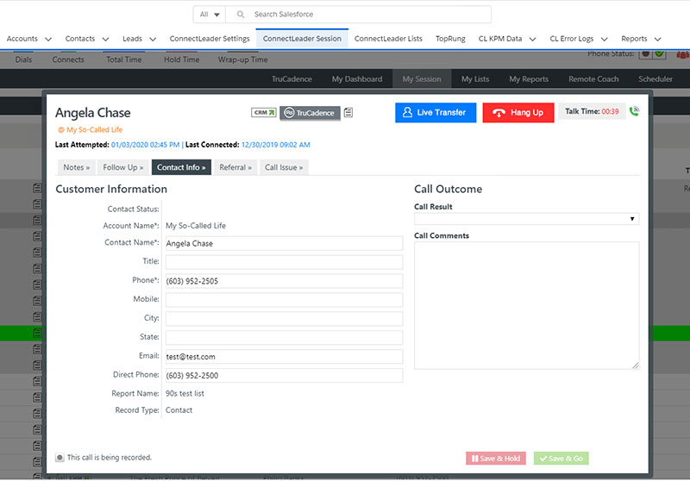Click the State input field
The height and width of the screenshot is (481, 690).
click(284, 338)
